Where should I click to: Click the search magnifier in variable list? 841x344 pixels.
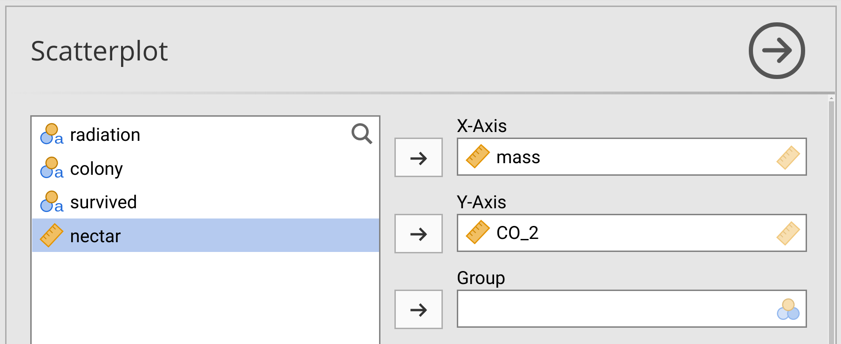[361, 133]
